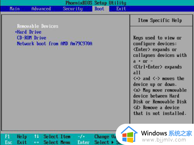Click the Item Specific Help header
Viewport: 194px width, 145px height.
point(160,20)
